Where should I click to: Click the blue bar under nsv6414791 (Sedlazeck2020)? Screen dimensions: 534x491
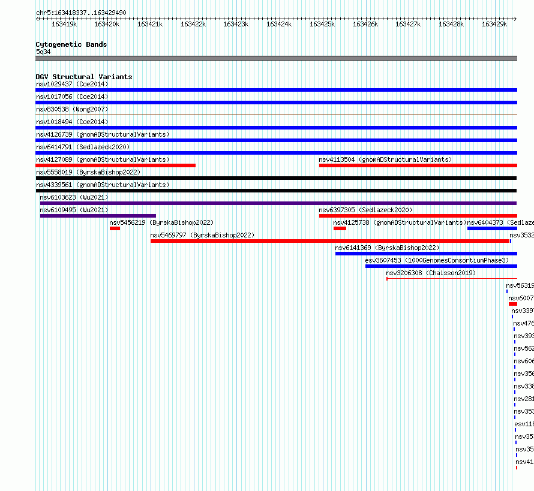(276, 153)
